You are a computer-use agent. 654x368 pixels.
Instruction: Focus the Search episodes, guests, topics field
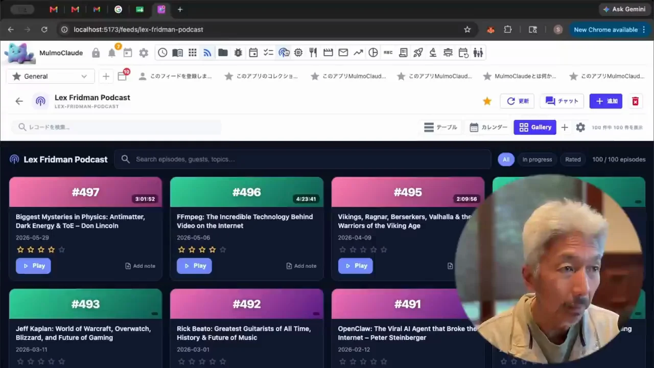click(302, 159)
